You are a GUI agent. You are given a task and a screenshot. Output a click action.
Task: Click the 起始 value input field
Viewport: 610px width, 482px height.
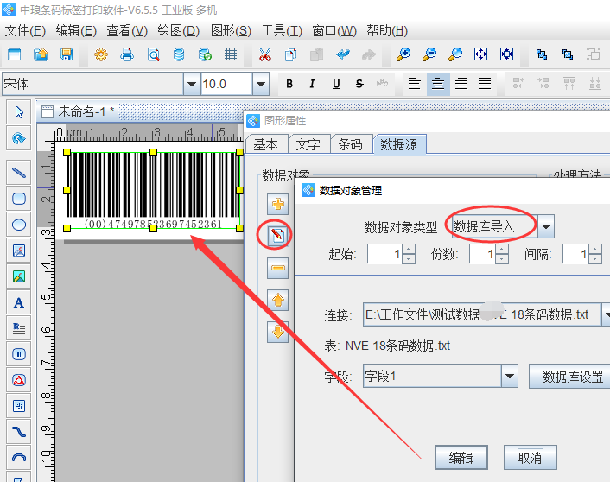point(384,254)
